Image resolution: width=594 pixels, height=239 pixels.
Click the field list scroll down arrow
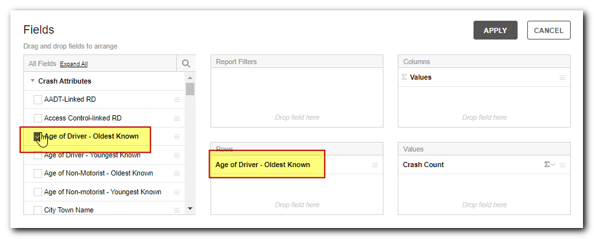click(x=190, y=209)
